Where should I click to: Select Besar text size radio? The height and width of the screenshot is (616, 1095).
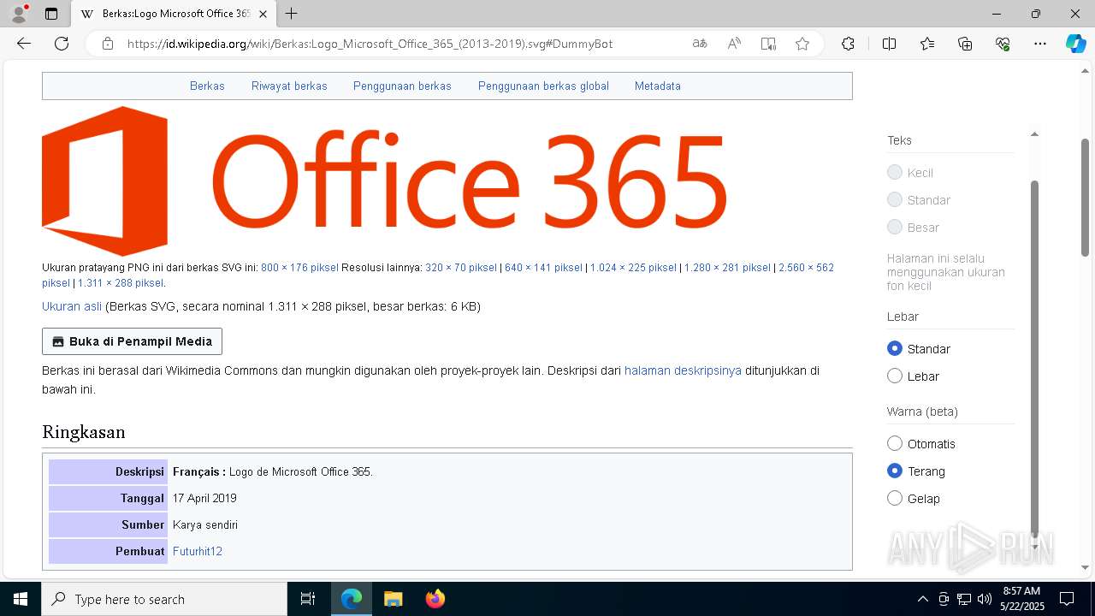[x=895, y=228]
